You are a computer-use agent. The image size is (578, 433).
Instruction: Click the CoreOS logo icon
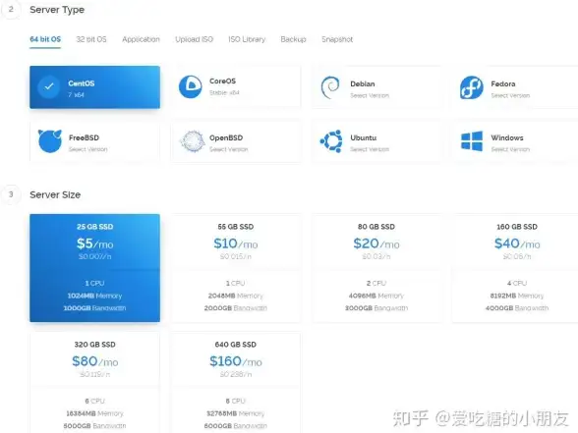click(x=191, y=86)
